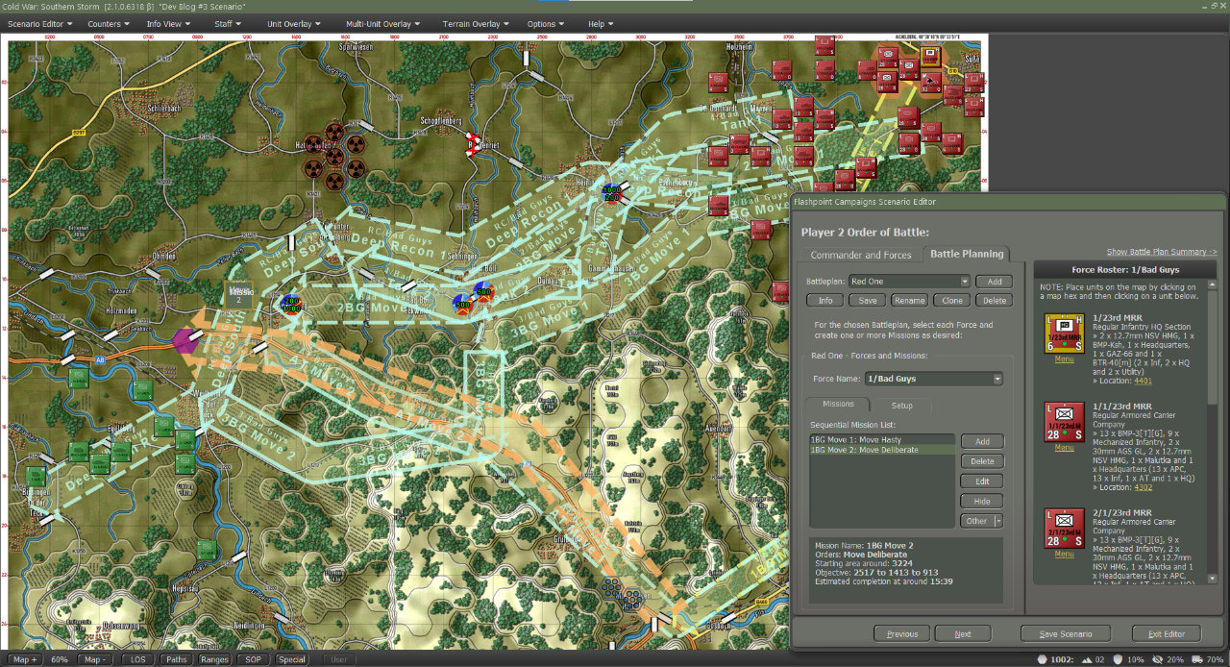The height and width of the screenshot is (667, 1230).
Task: Open the Force Name dropdown showing 1/Bad Guys
Action: [x=933, y=380]
